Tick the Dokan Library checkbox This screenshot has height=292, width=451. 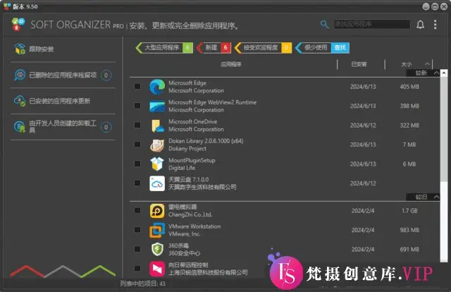click(x=137, y=144)
